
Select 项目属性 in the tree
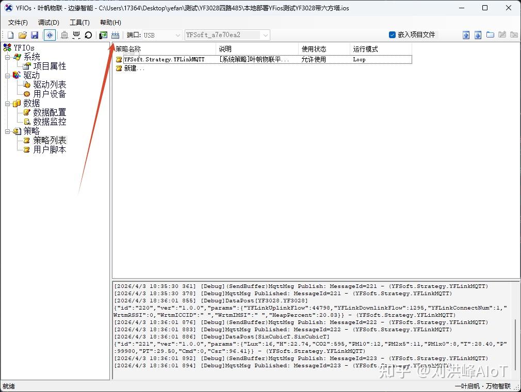50,66
